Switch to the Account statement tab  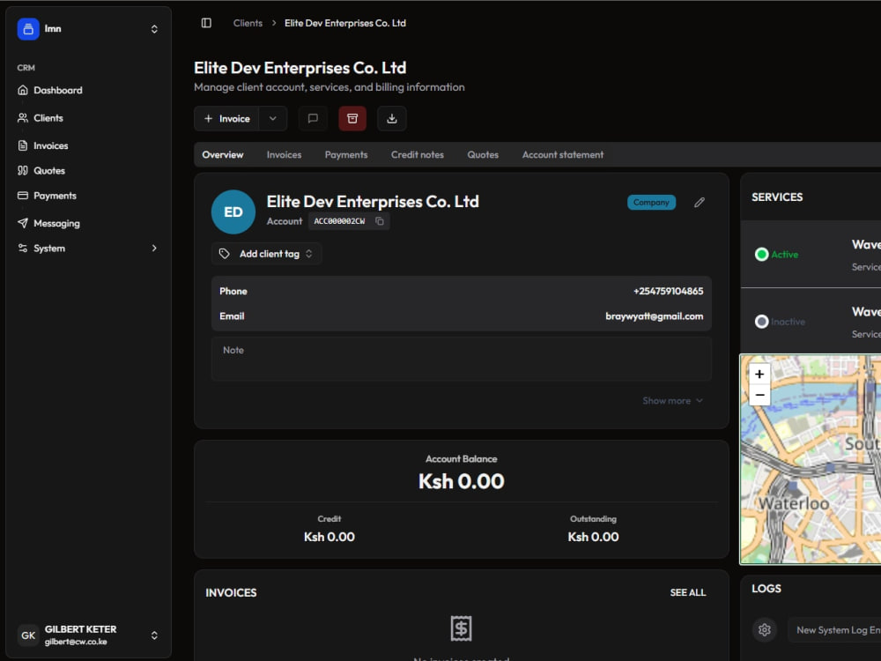[563, 154]
